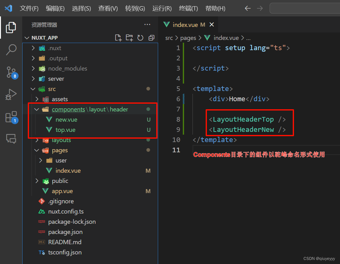Viewport: 340px width, 264px height.
Task: Click the script setup lang line
Action: pos(241,48)
